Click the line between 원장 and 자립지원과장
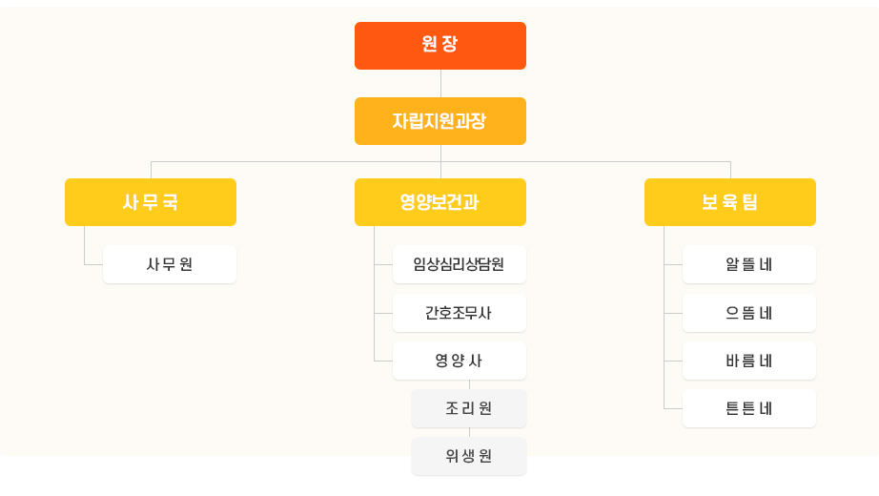The width and height of the screenshot is (879, 496). pyautogui.click(x=440, y=84)
